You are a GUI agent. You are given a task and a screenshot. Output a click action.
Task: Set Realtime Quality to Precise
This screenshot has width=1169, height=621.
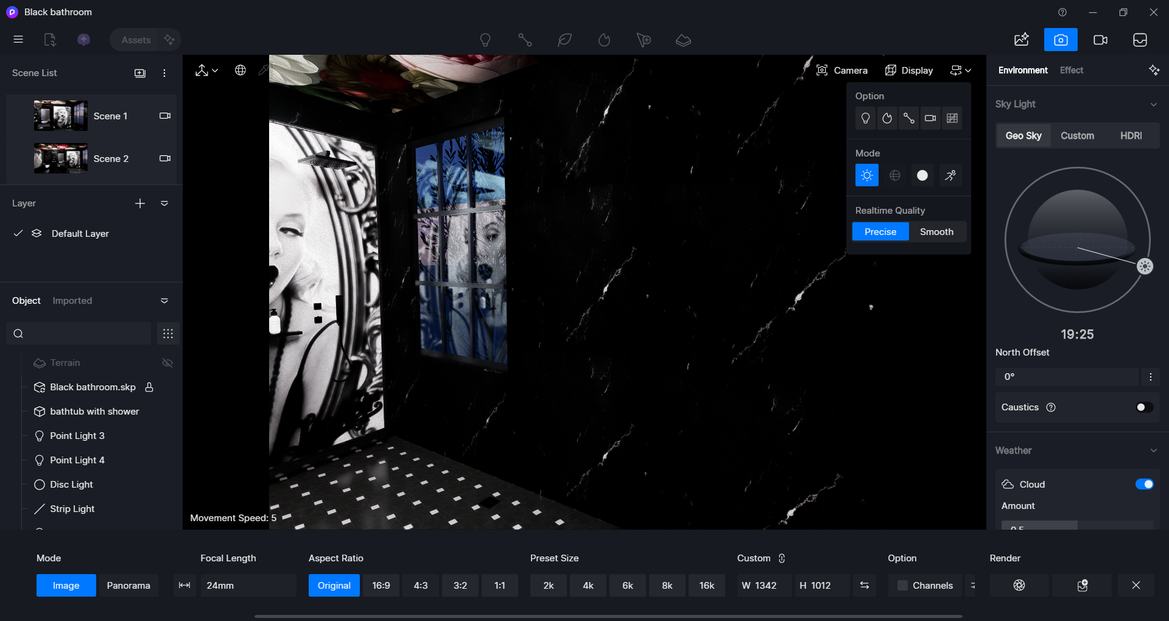[880, 232]
